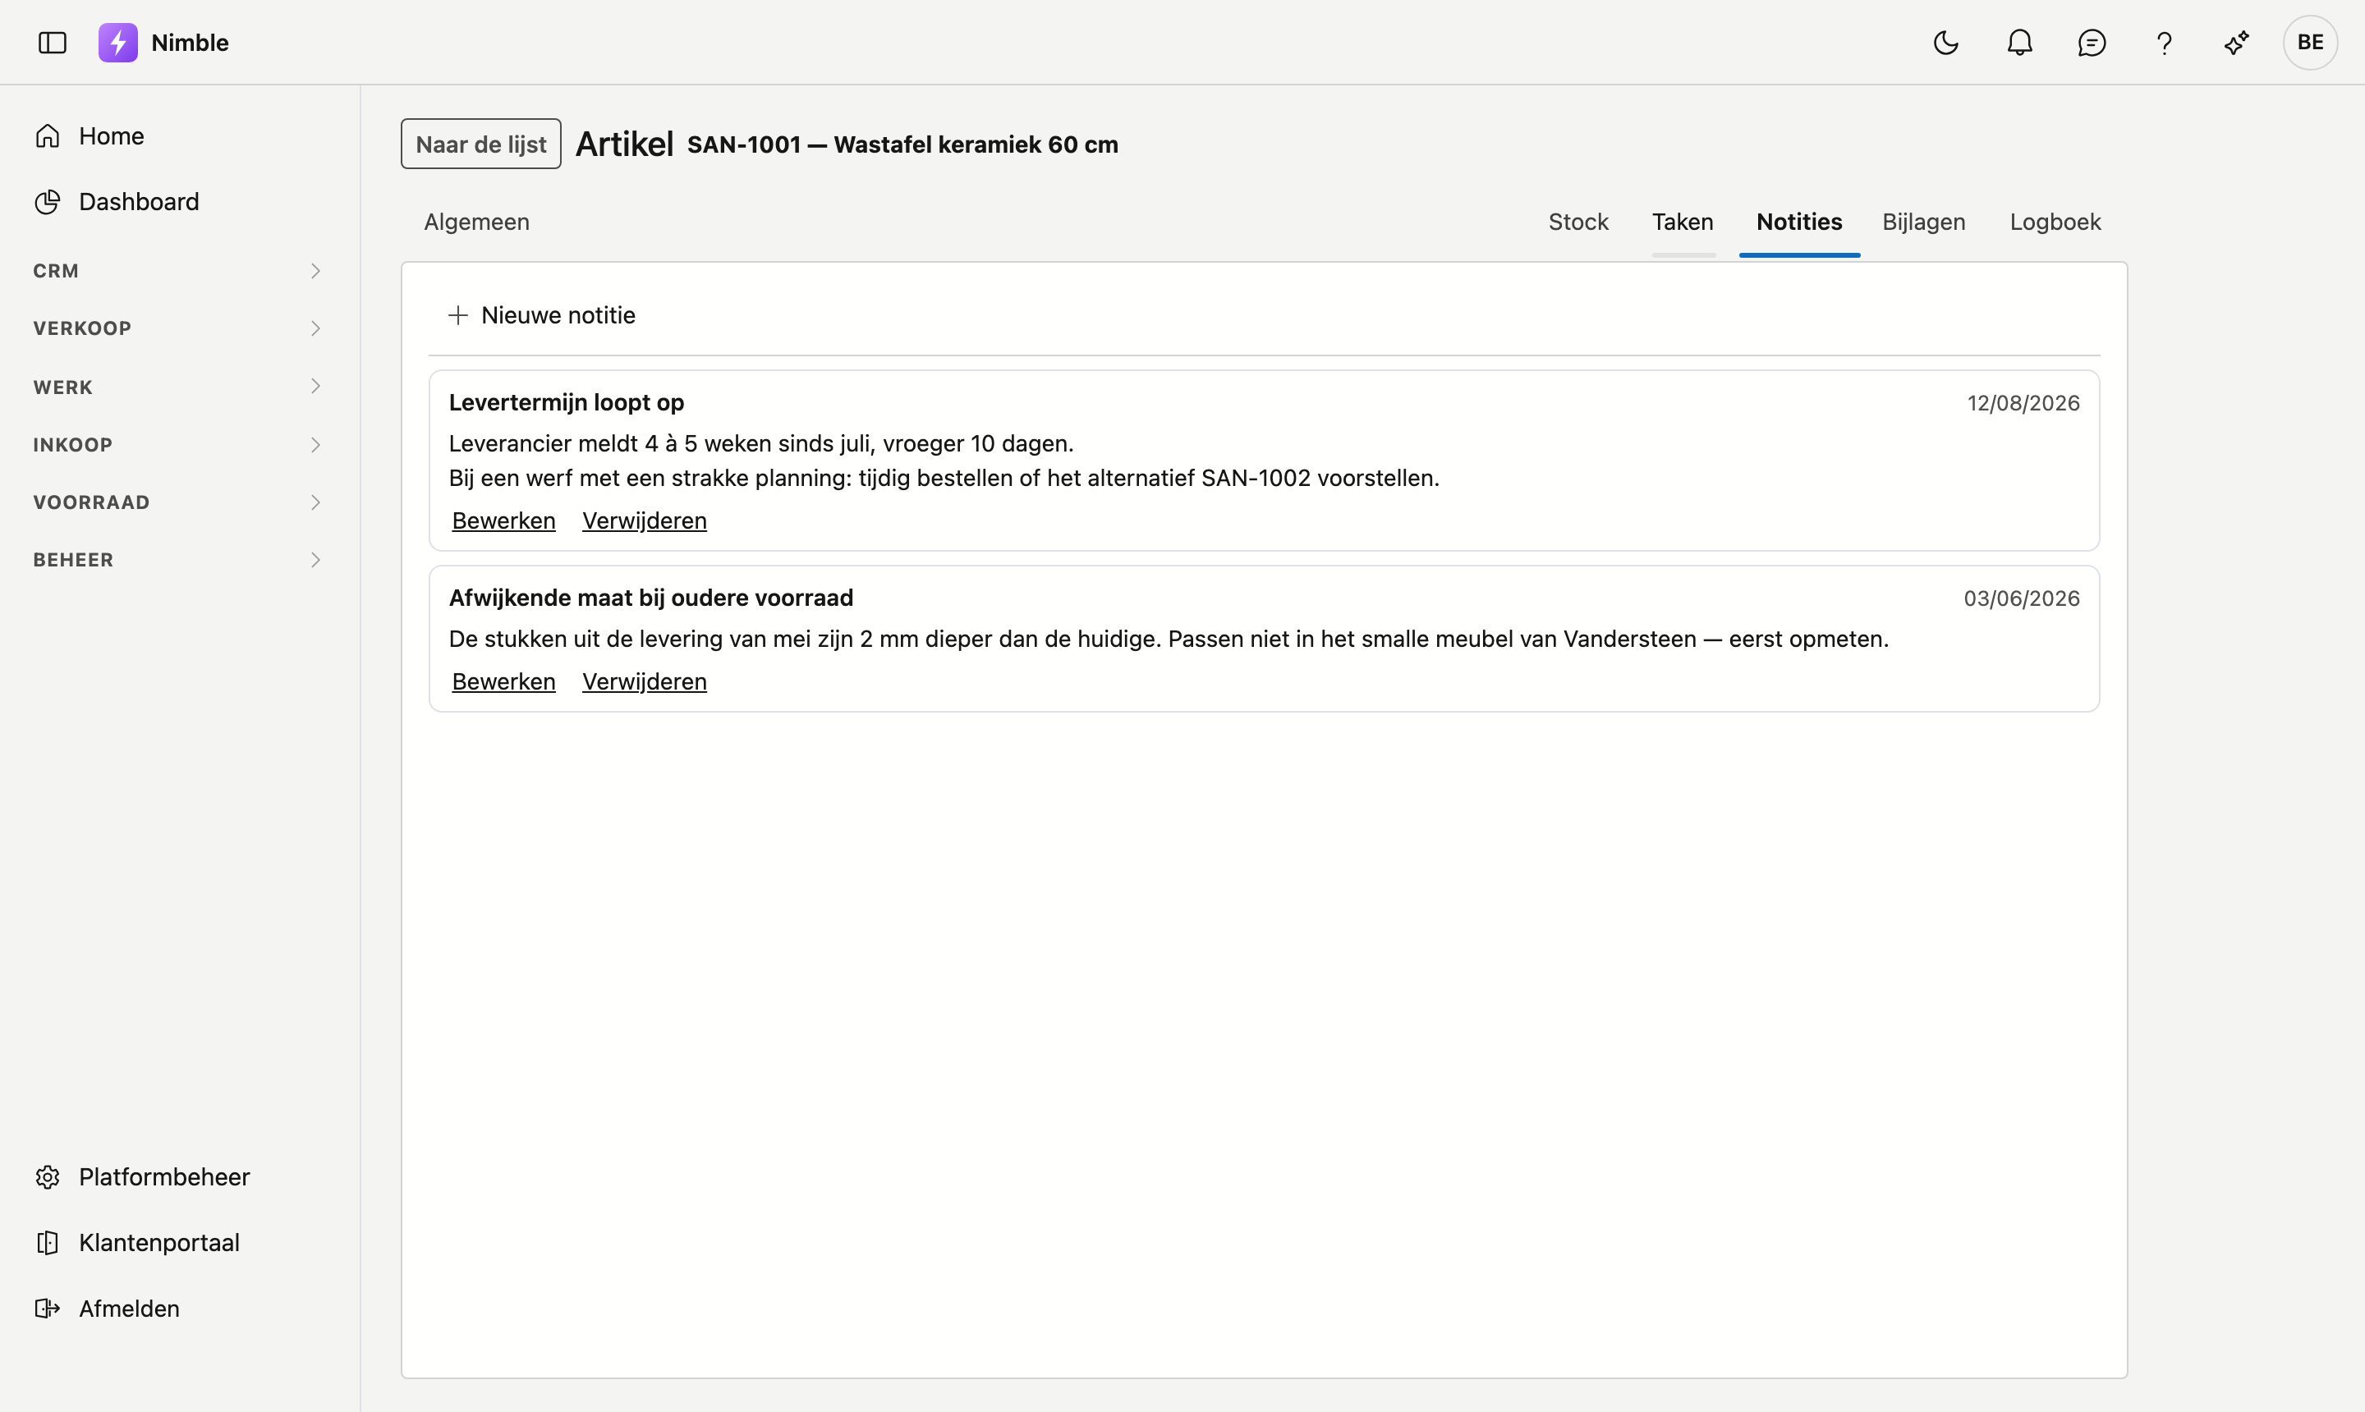
Task: Expand the INKOOP section
Action: (x=179, y=444)
